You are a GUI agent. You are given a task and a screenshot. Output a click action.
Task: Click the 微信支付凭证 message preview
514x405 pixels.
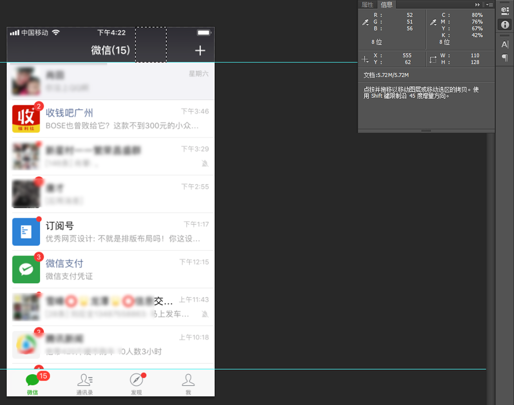coord(69,276)
